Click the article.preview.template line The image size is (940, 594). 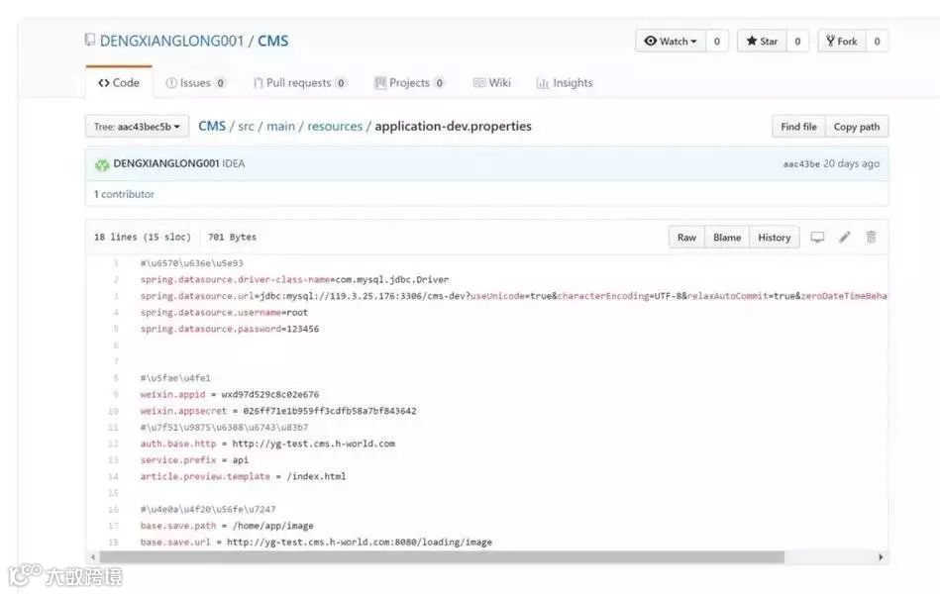[x=243, y=476]
